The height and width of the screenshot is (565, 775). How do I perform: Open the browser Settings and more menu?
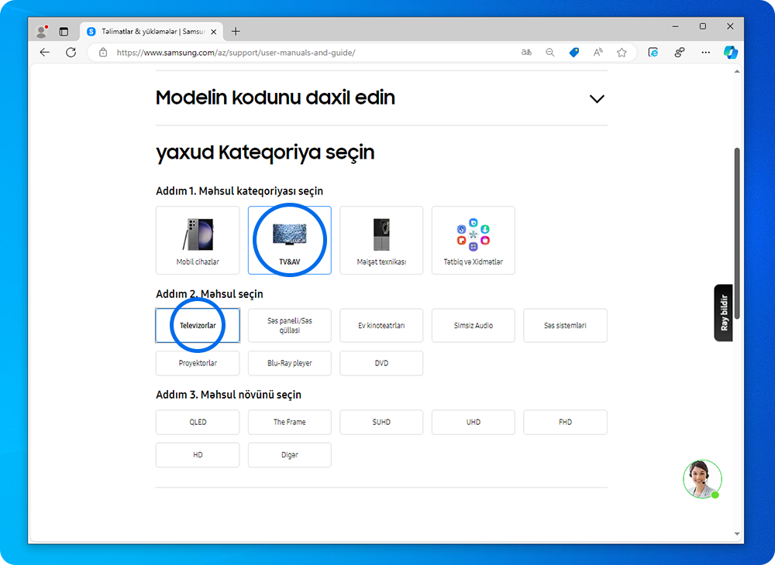point(705,53)
